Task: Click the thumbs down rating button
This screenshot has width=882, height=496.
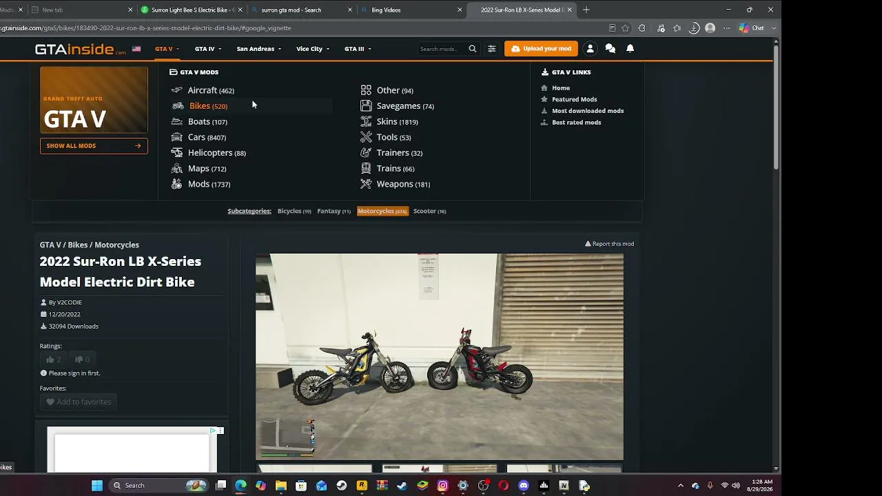Action: (x=82, y=360)
